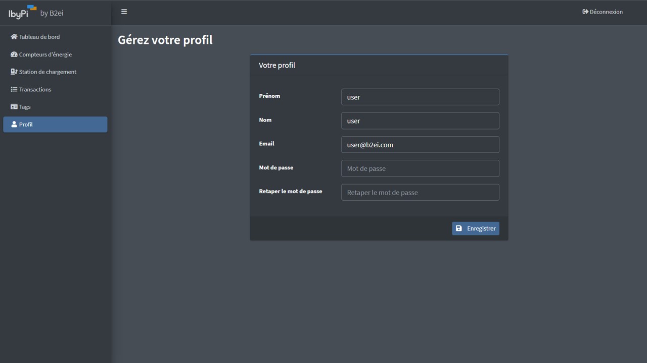The height and width of the screenshot is (363, 647).
Task: Click the gauge icon beside Compteurs d'énergie
Action: click(x=14, y=54)
